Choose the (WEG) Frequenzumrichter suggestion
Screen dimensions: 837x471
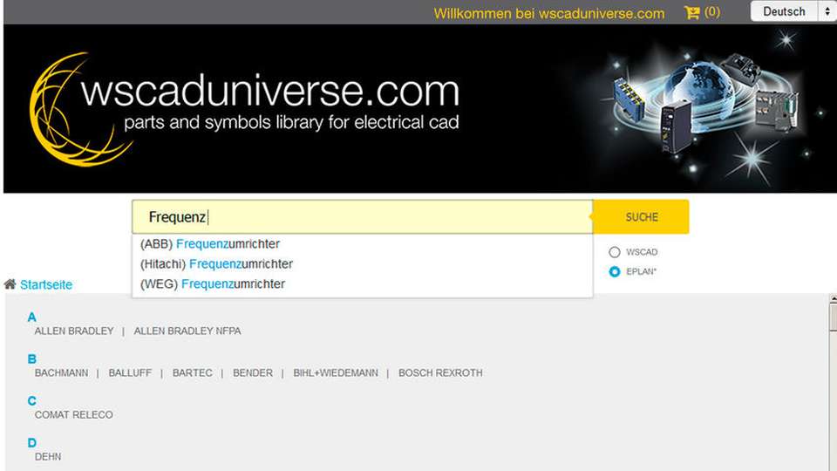click(x=363, y=284)
